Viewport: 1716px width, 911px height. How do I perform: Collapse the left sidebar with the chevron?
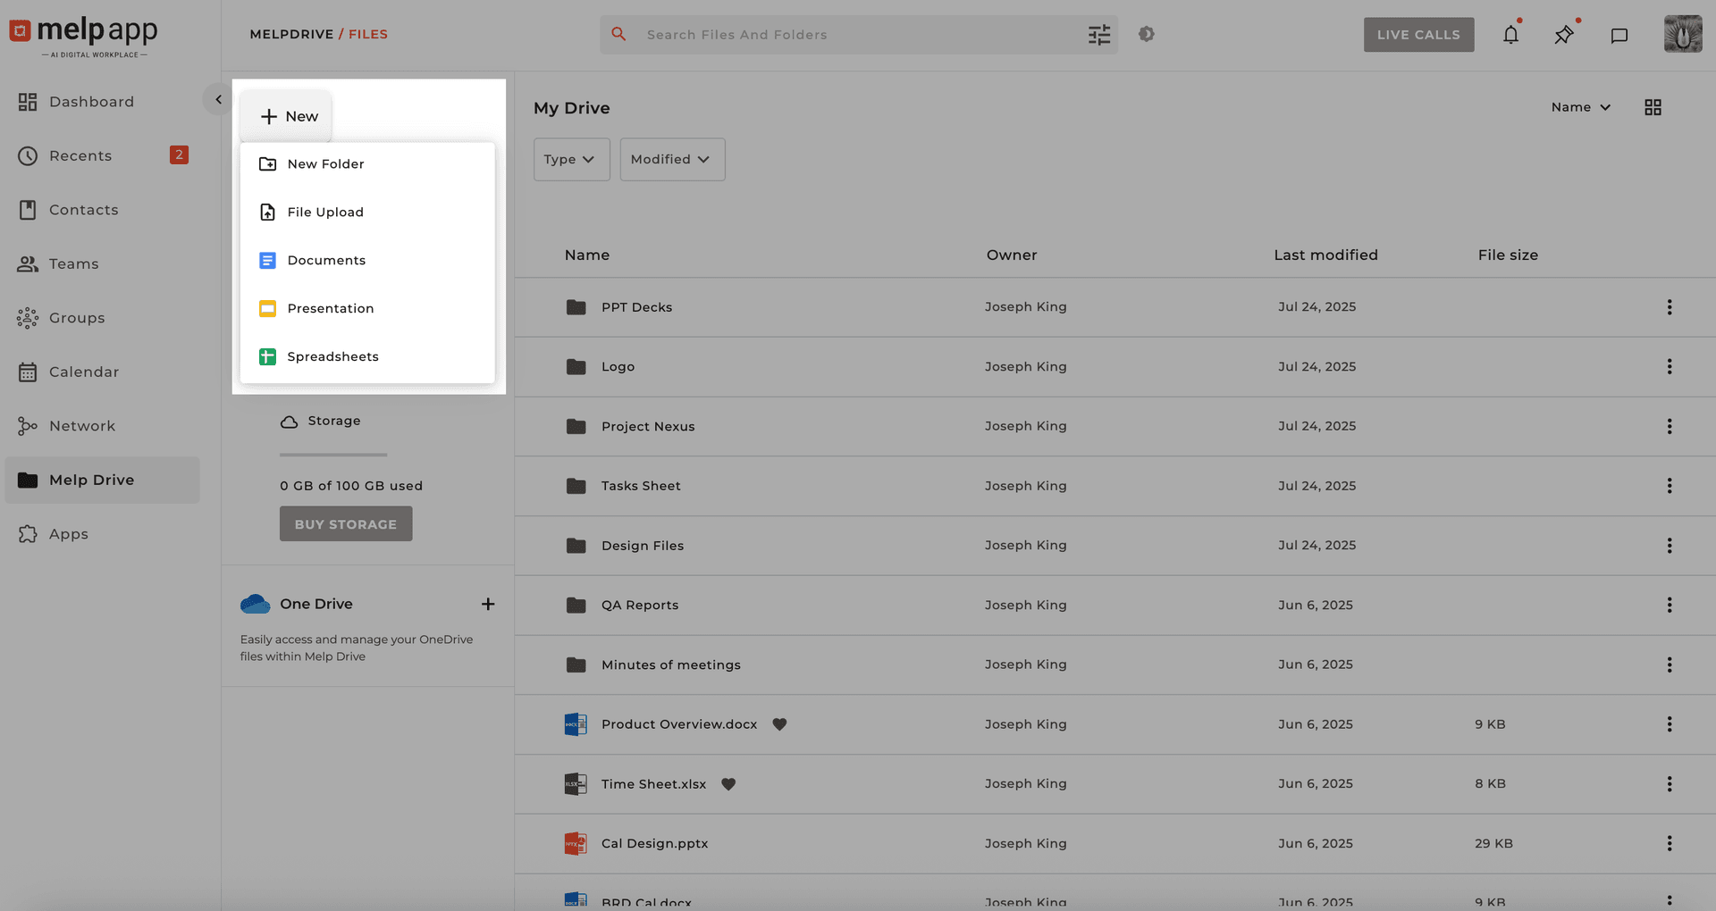click(x=217, y=99)
